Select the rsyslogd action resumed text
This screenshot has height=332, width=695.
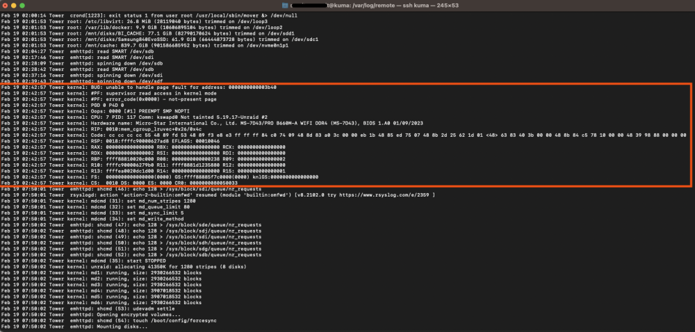[x=218, y=195]
